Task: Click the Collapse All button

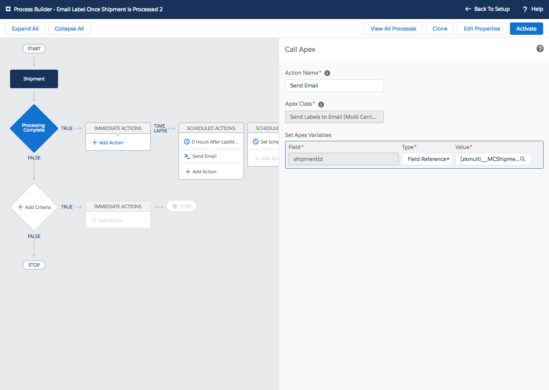Action: click(69, 29)
